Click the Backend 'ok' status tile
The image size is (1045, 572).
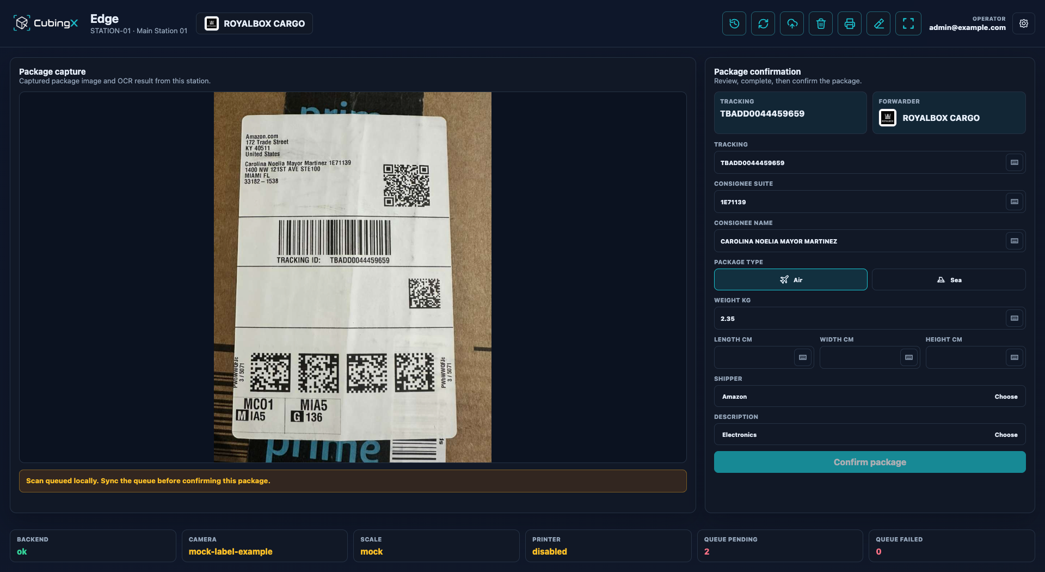(93, 546)
